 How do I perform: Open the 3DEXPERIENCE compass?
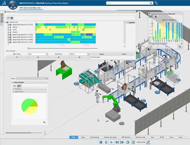click(13, 5)
